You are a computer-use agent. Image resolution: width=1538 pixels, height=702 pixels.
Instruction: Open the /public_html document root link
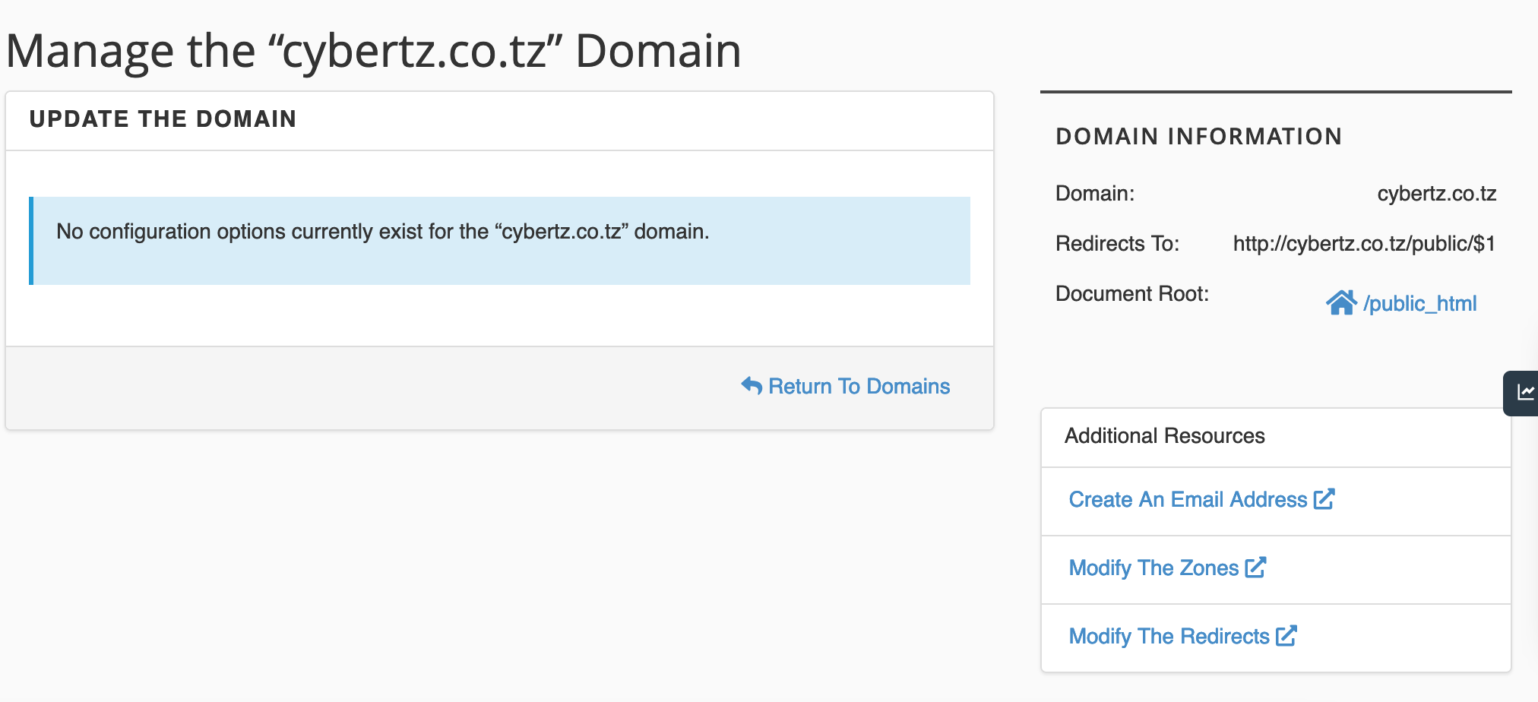(1419, 304)
